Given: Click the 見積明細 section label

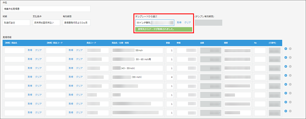Looking at the screenshot, I should pyautogui.click(x=7, y=37).
